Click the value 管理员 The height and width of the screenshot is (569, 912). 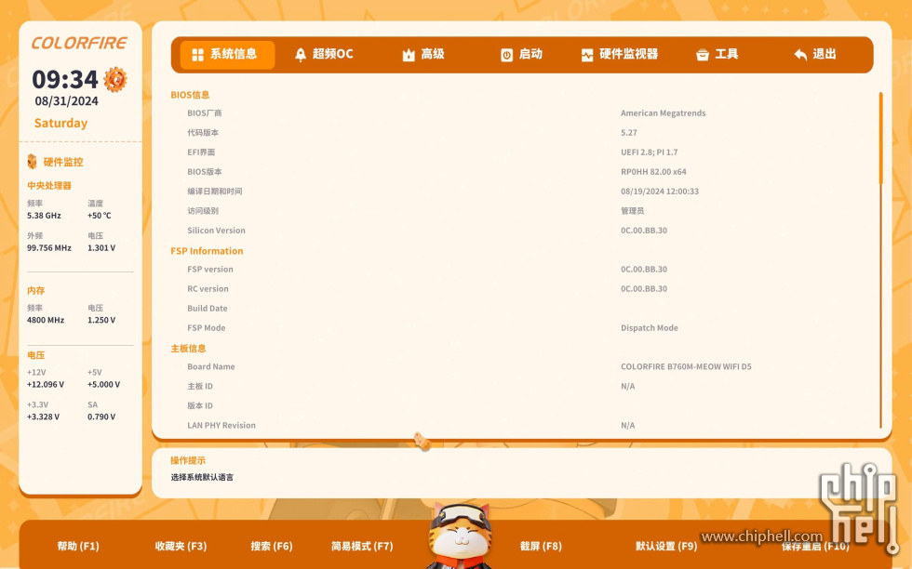tap(632, 211)
